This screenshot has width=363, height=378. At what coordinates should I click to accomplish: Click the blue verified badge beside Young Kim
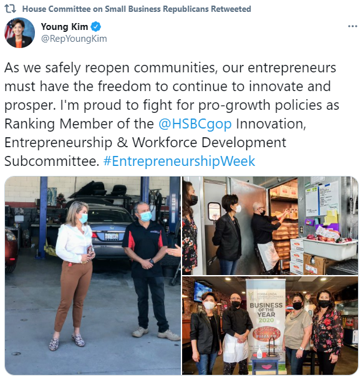95,27
